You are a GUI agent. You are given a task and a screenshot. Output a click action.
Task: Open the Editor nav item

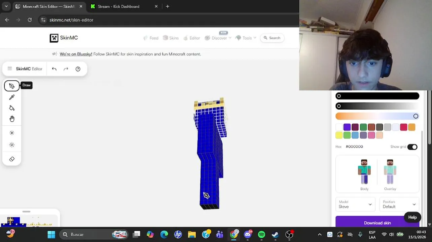(191, 38)
